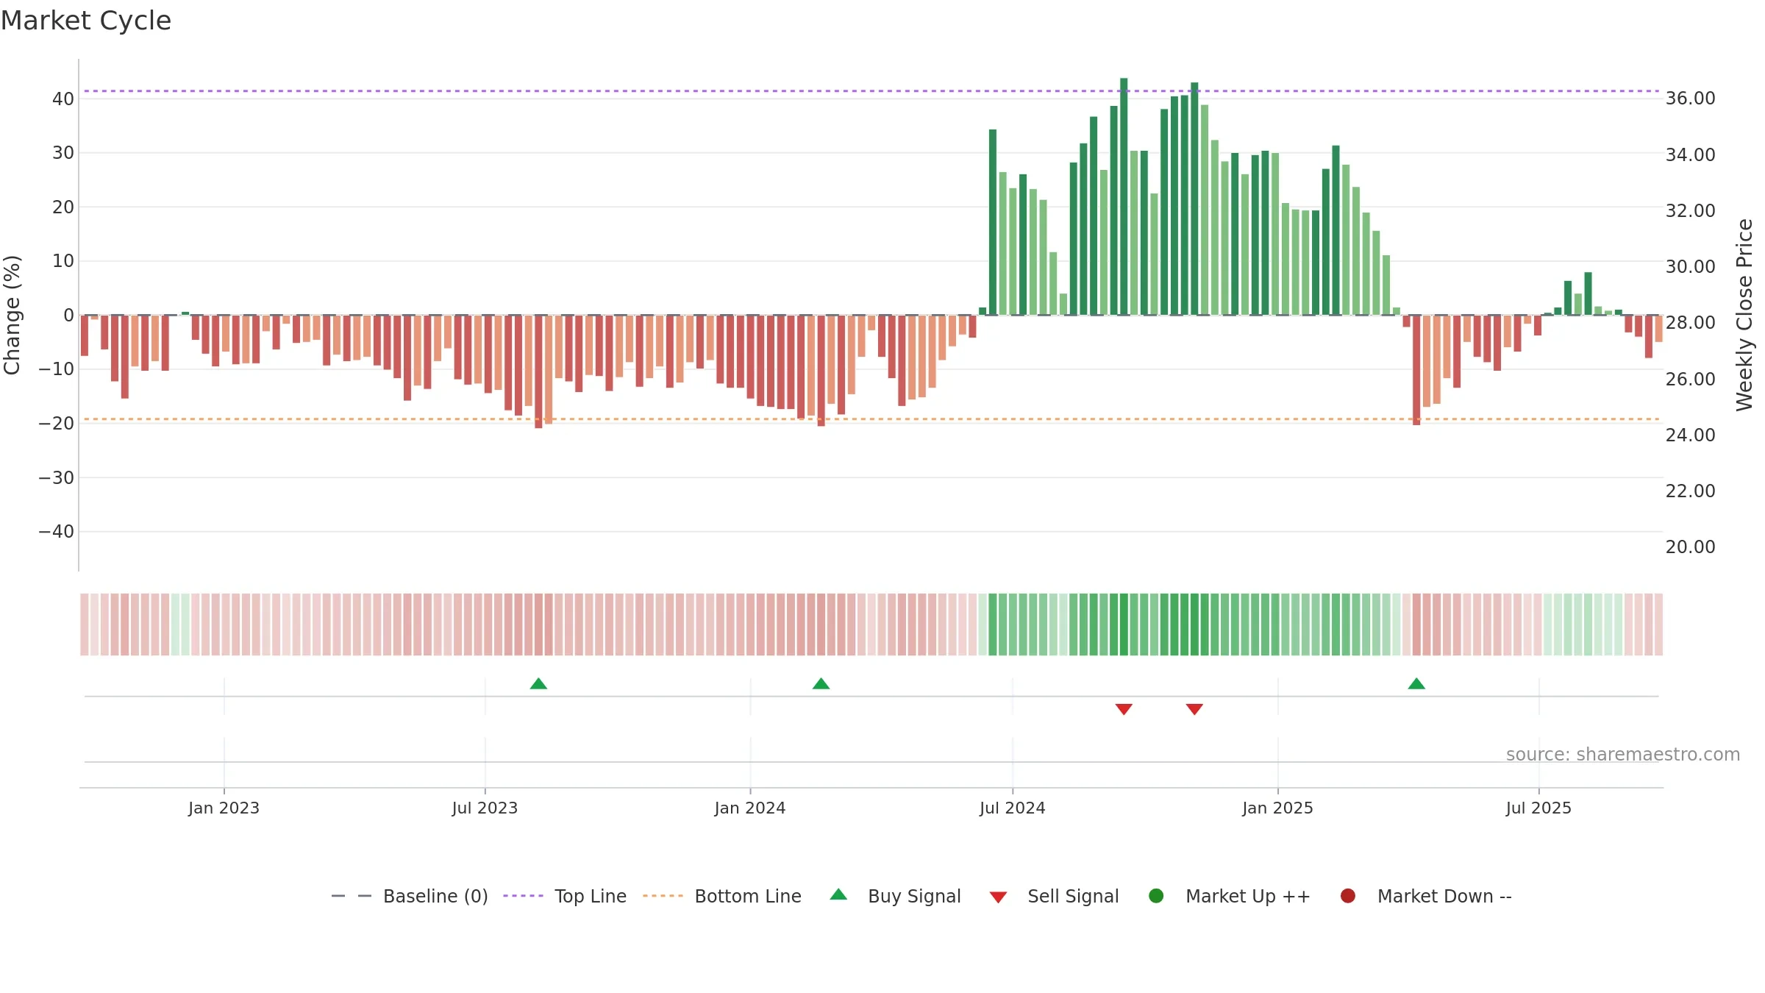Select the buy signal marker after Jan 2024
This screenshot has width=1765, height=993.
click(821, 683)
